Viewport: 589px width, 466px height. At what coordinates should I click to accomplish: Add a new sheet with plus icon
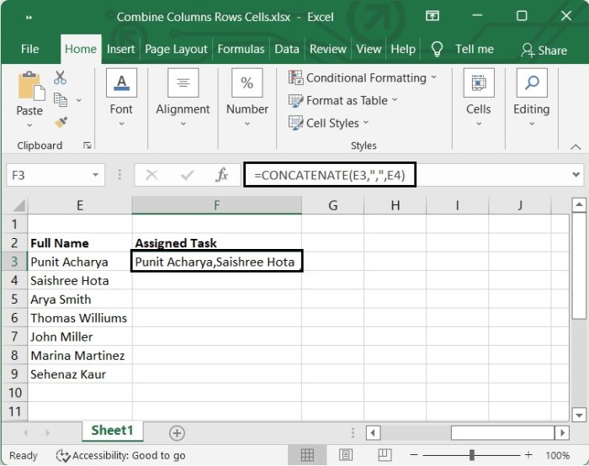177,433
